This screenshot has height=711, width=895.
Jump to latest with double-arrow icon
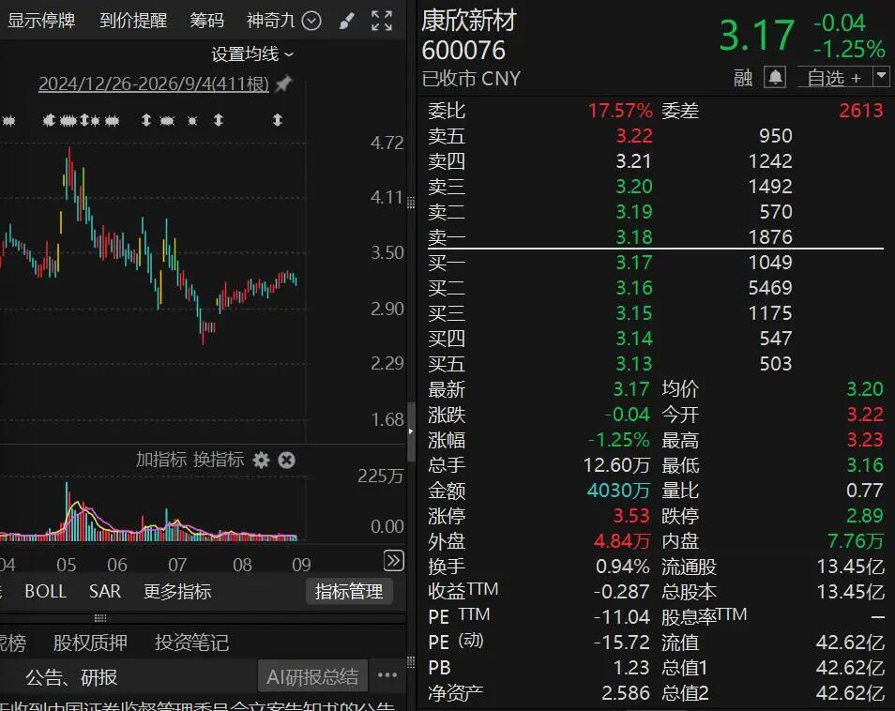(394, 561)
